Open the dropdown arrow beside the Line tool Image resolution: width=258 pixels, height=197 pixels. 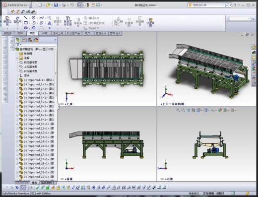point(29,18)
